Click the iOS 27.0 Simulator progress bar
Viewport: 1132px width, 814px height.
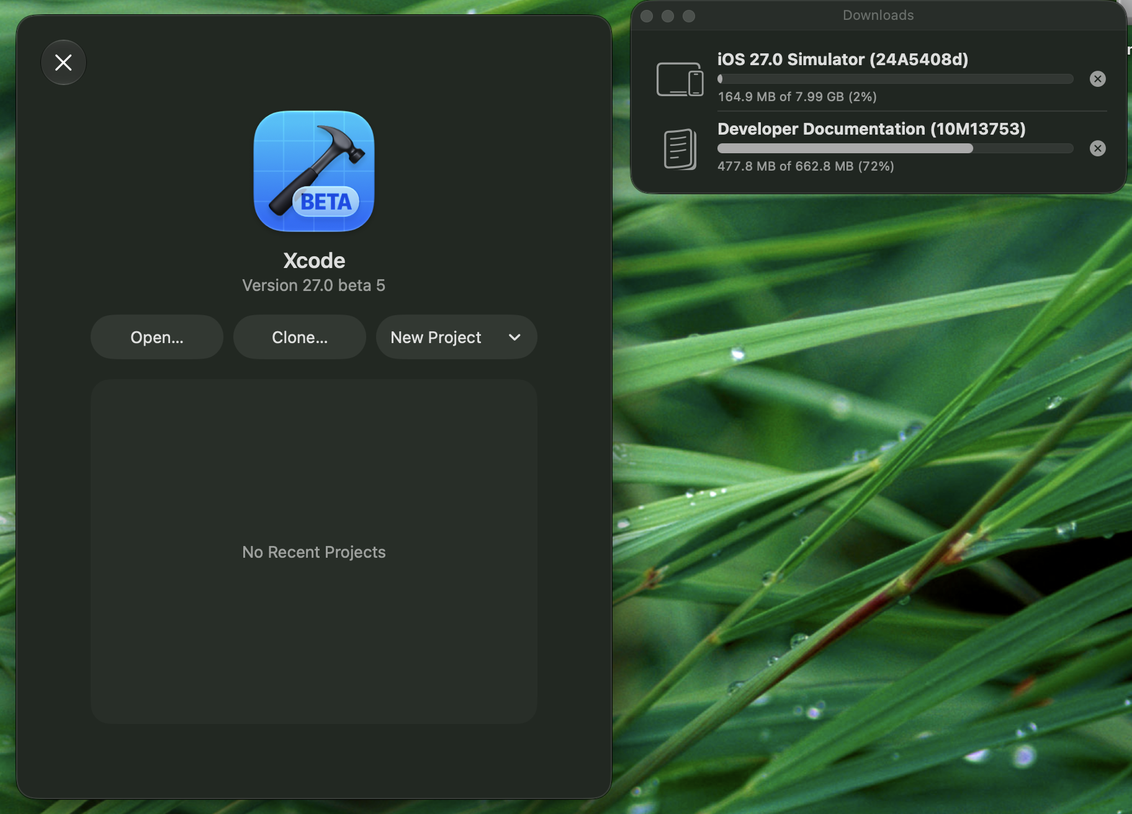click(x=896, y=79)
